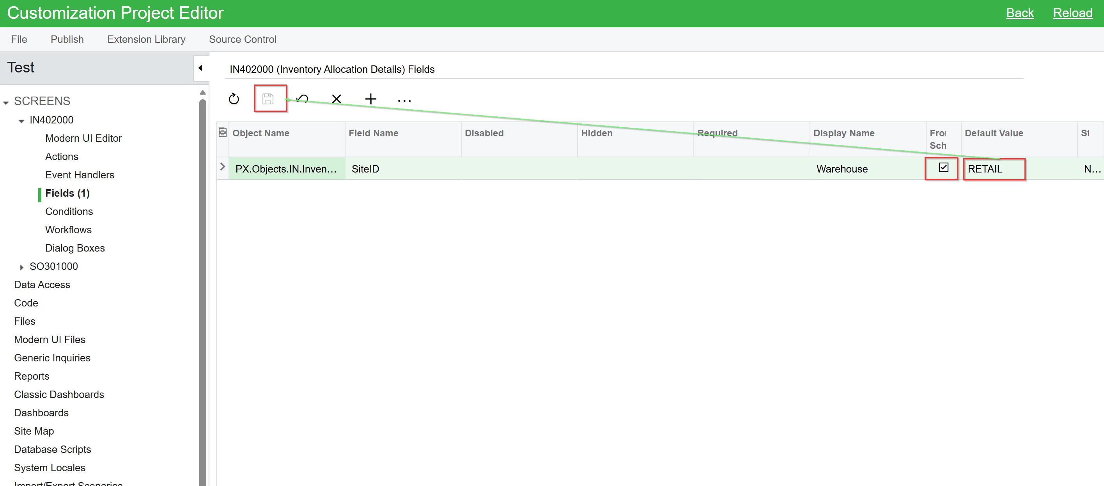Viewport: 1104px width, 486px height.
Task: Collapse the SCREENS tree section
Action: tap(6, 102)
